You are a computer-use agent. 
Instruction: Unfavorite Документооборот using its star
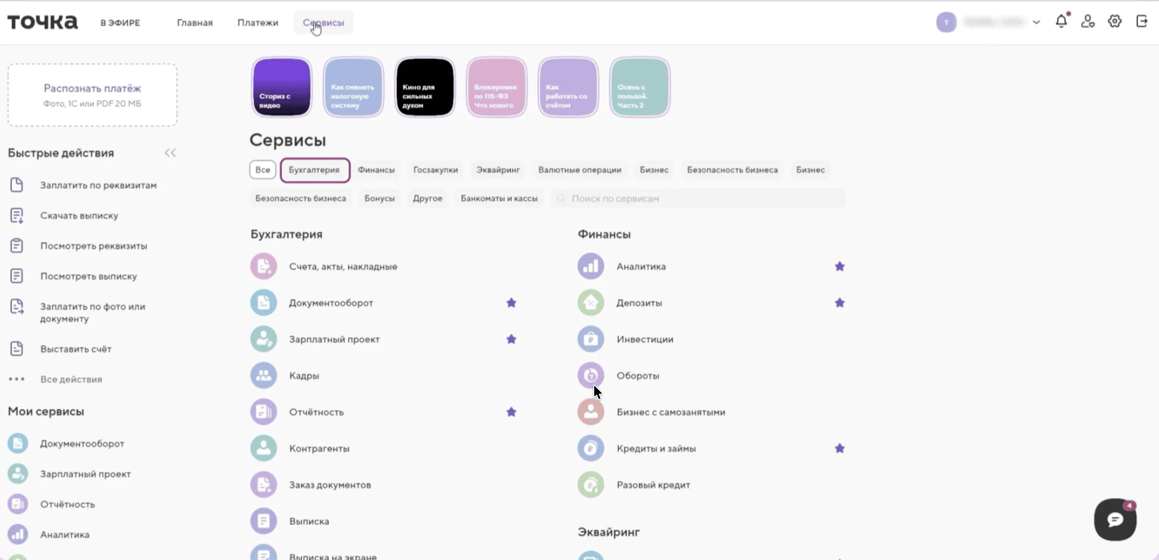pos(511,303)
